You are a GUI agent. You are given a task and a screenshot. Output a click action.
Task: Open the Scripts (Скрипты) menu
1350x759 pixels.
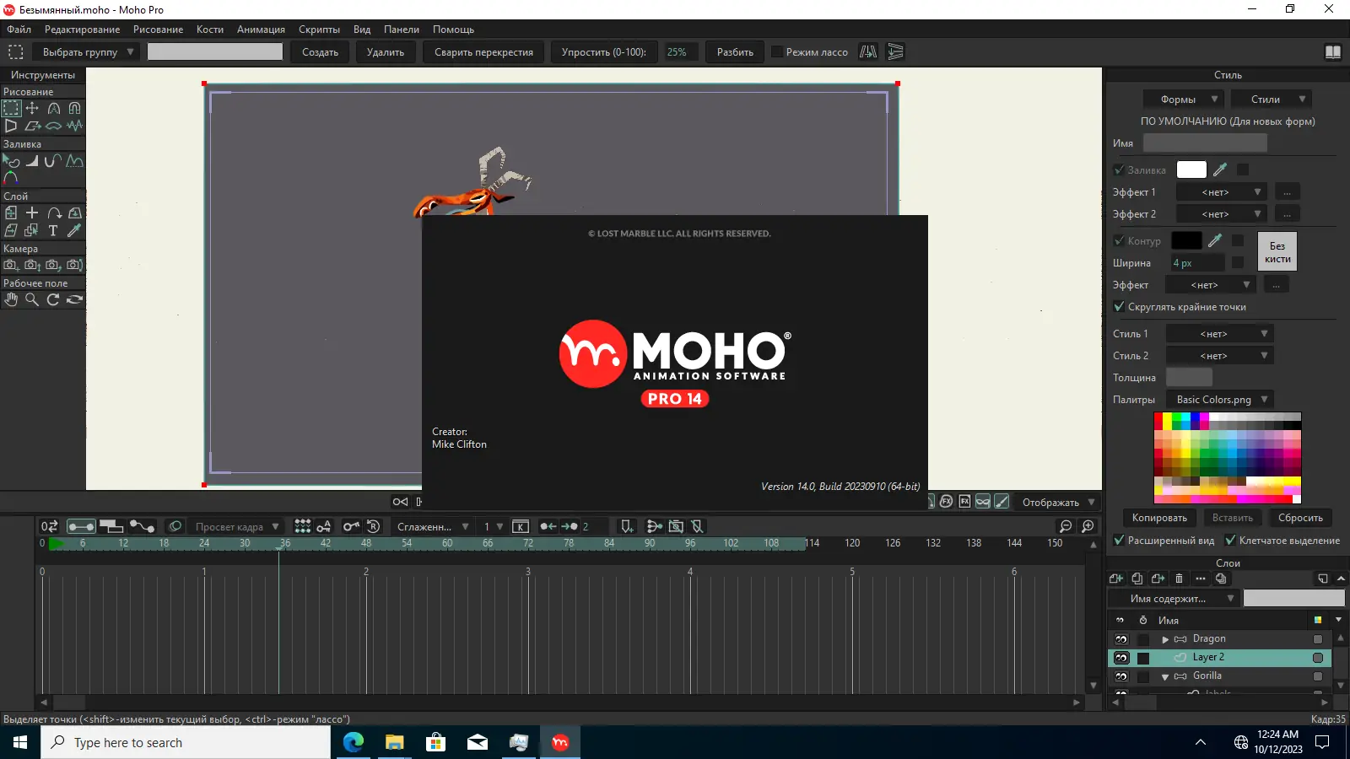point(319,30)
